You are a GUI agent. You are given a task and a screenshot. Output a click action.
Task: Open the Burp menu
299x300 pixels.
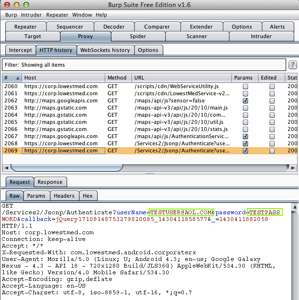click(11, 15)
